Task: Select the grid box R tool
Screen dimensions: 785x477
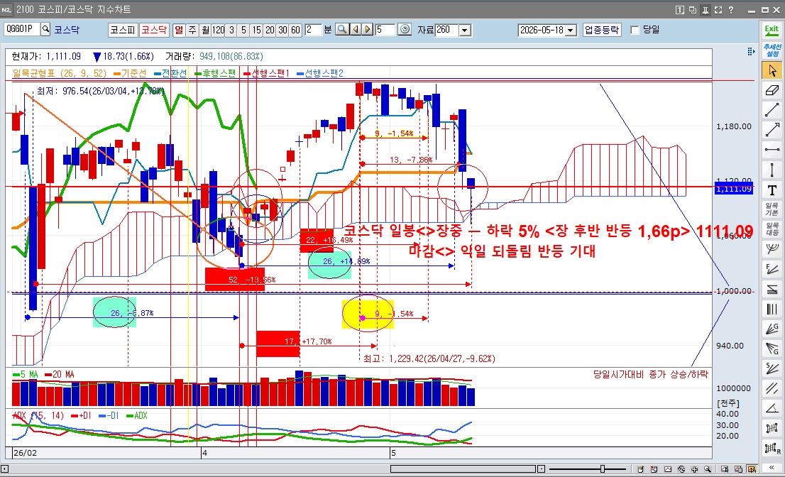Action: click(x=772, y=448)
